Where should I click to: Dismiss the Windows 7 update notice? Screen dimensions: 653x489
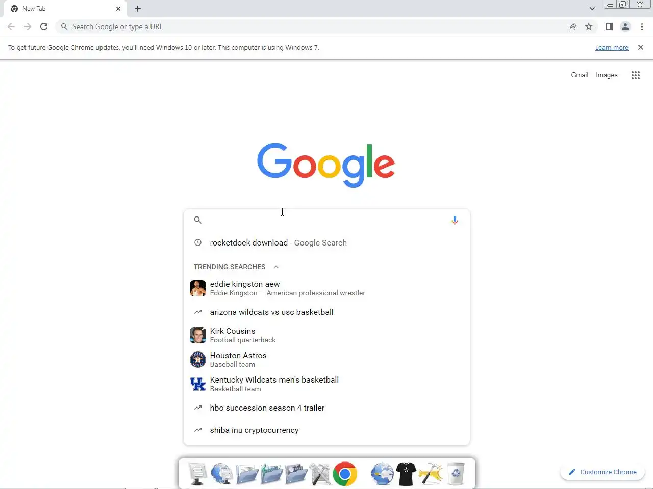(x=641, y=47)
